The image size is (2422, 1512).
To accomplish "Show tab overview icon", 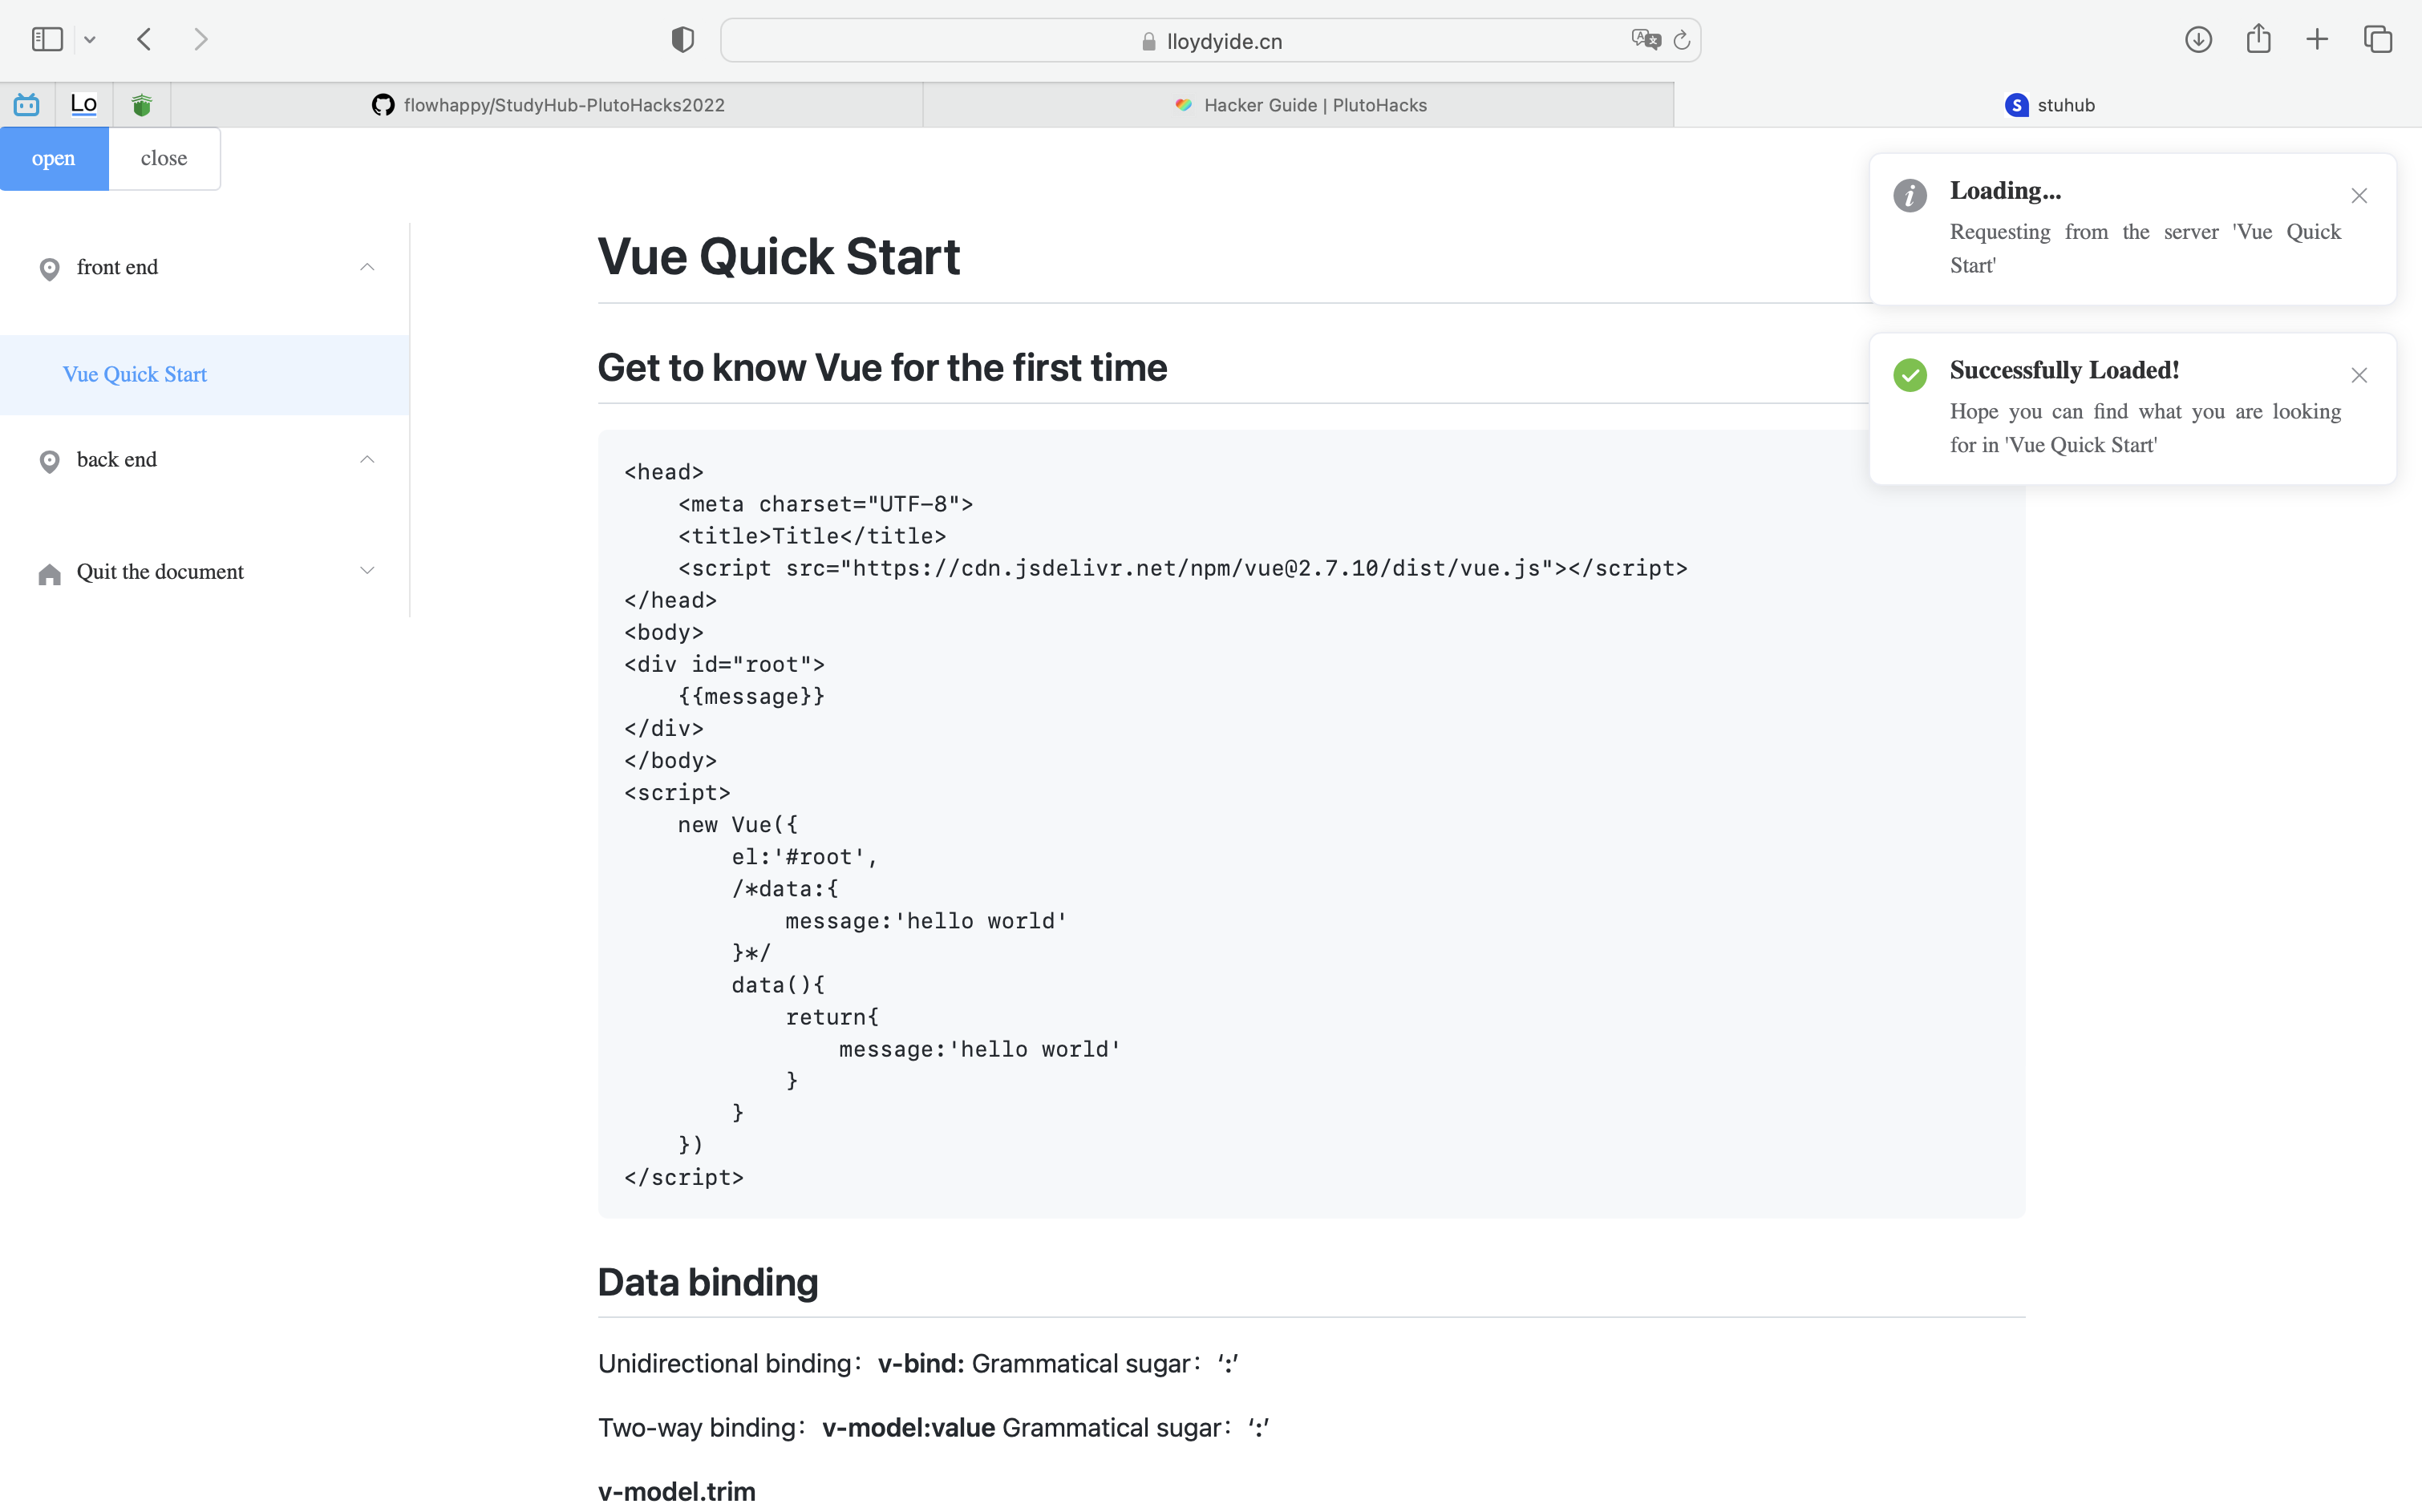I will (x=2377, y=40).
